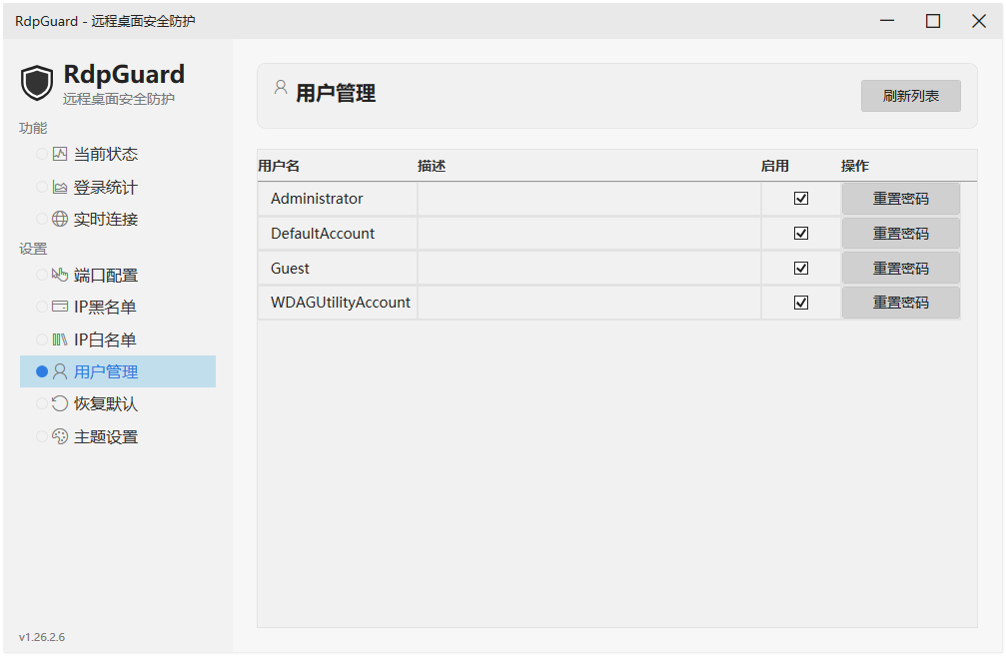Select the 当前状态 status icon
Screen dimensions: 1006x656
58,154
